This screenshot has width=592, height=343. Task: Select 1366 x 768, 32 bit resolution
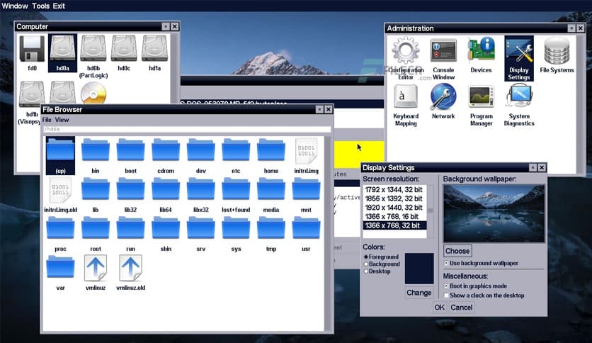pyautogui.click(x=395, y=225)
